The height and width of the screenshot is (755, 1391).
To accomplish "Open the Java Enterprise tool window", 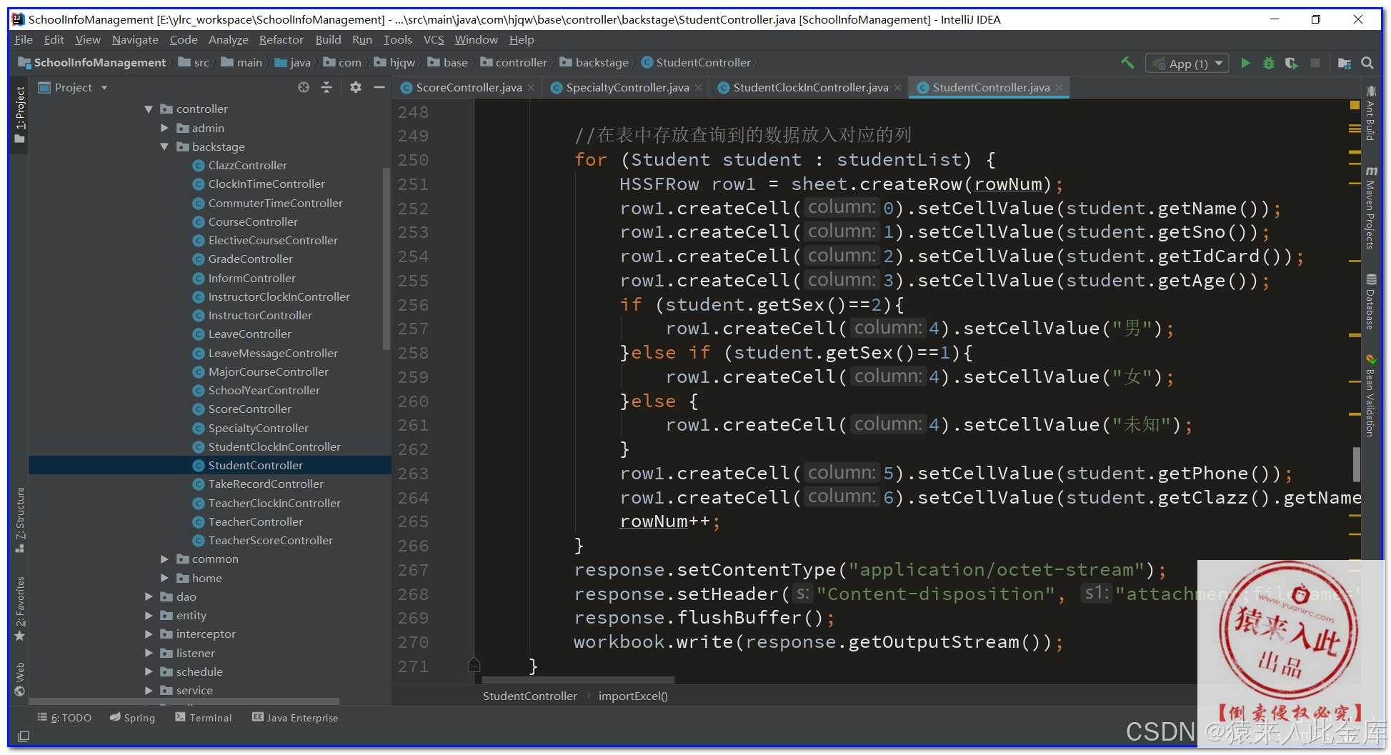I will 295,717.
